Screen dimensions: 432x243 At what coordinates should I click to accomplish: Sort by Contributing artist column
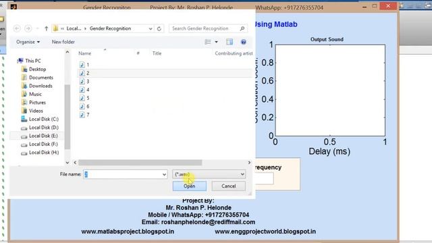(234, 53)
